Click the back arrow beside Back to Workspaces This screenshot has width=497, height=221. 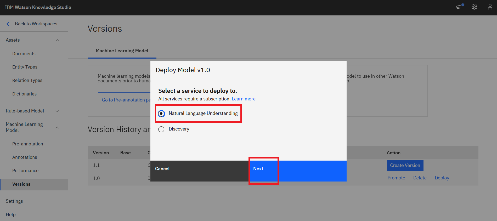coord(8,24)
